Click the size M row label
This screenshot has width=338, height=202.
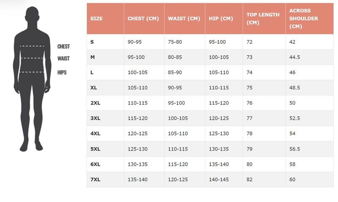point(93,57)
